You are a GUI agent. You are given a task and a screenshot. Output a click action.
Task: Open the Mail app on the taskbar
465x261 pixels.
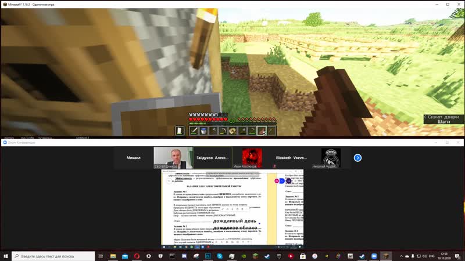[125, 256]
